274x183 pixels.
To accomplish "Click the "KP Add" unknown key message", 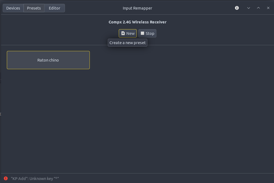I will 35,179.
